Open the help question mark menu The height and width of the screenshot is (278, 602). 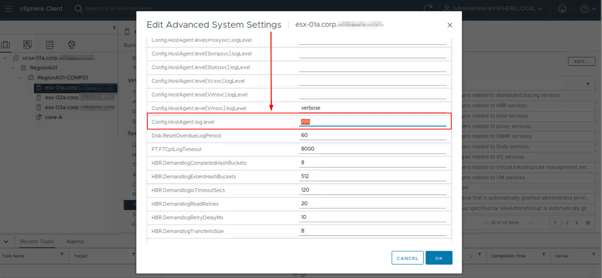click(588, 9)
